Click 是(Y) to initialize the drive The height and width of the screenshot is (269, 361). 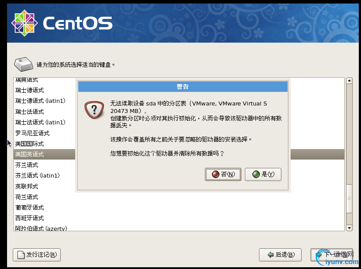pyautogui.click(x=263, y=174)
